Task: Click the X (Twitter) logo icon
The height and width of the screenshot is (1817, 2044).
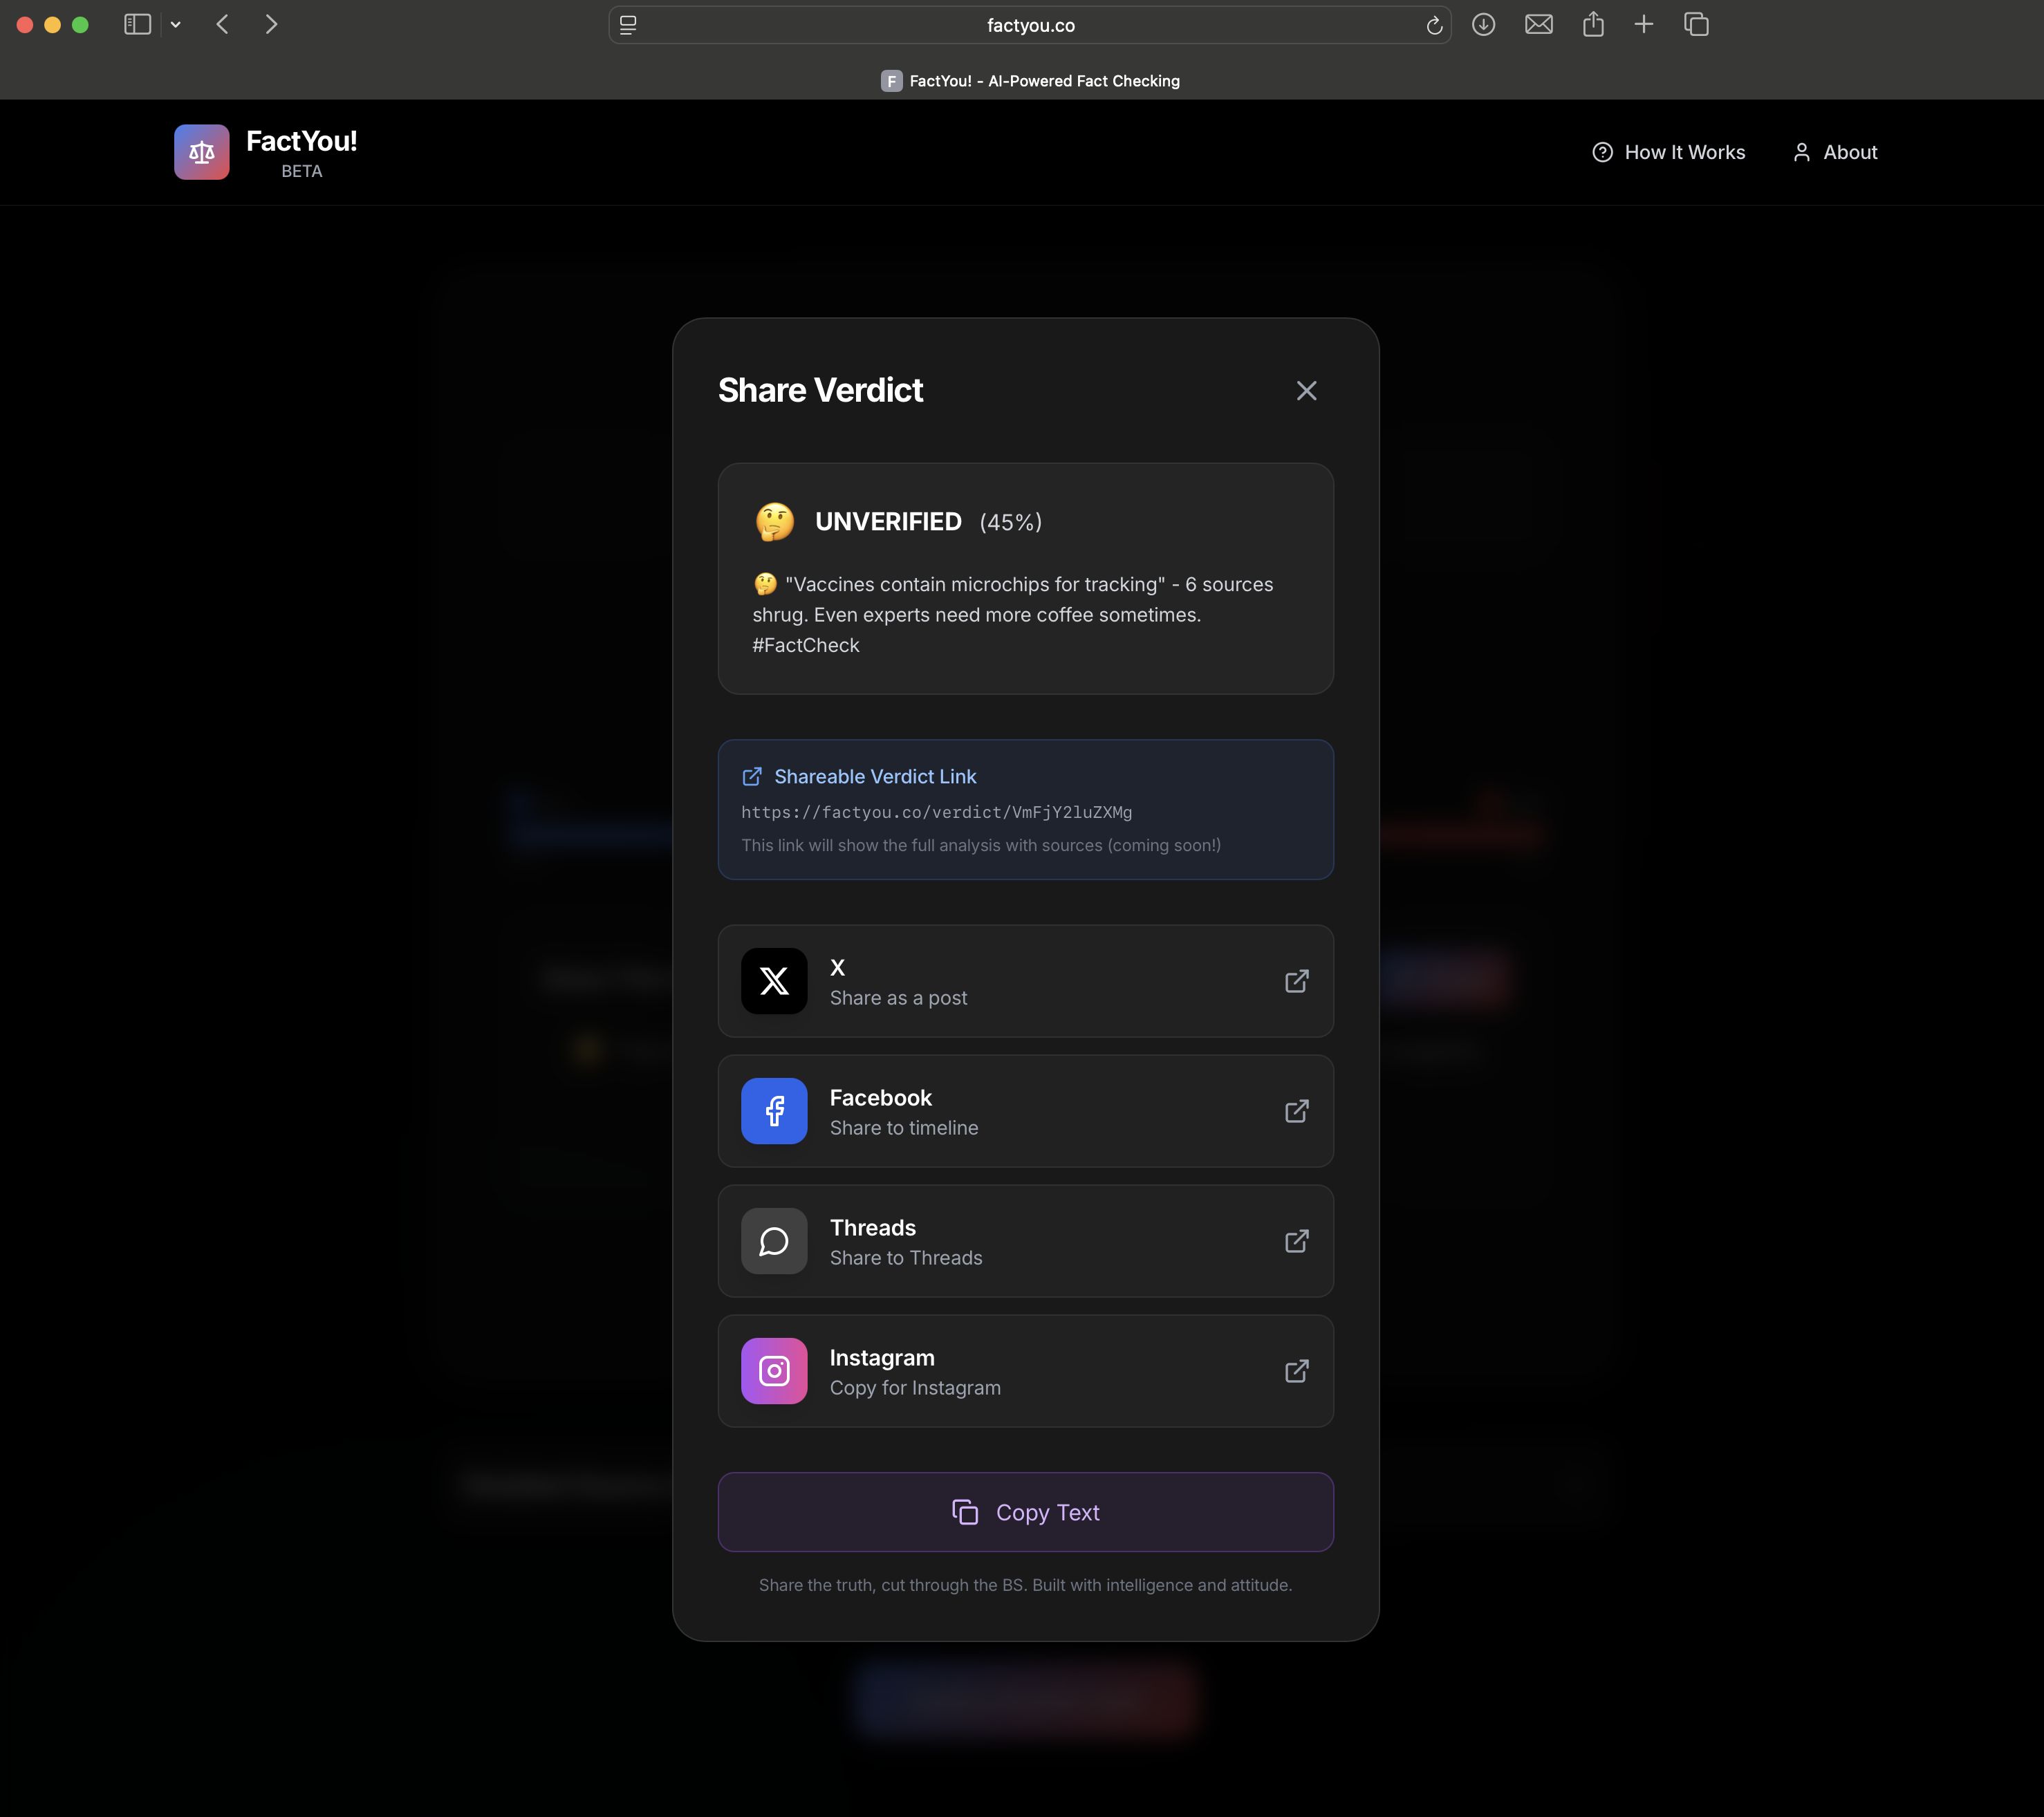Action: coord(774,981)
